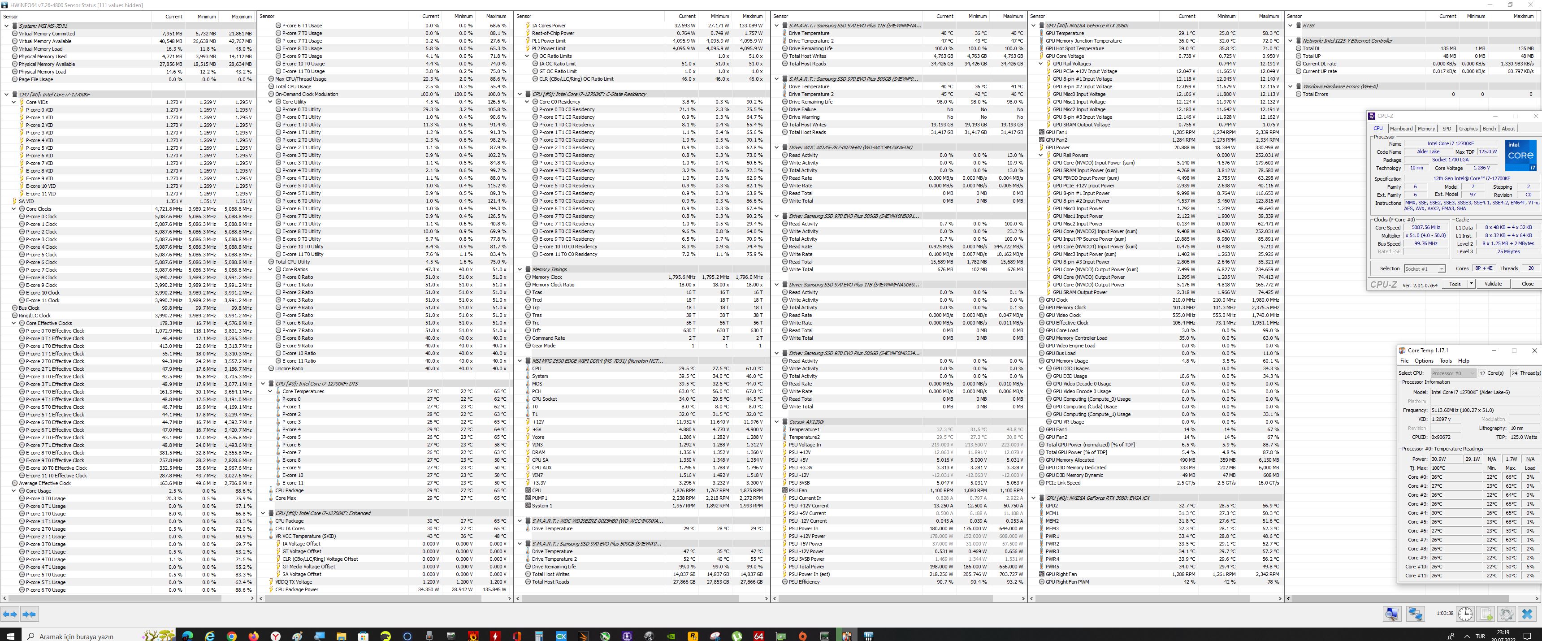
Task: Select the 'GPU Hot Spot Temperature' row
Action: (1155, 48)
